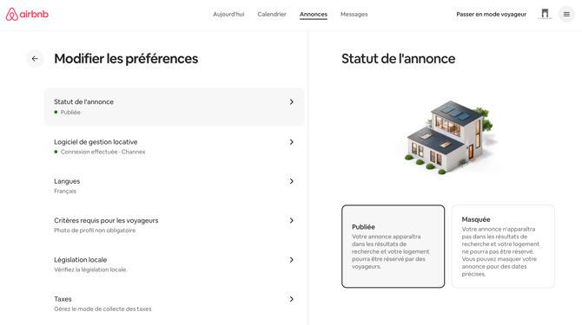This screenshot has width=582, height=325.
Task: Click the house illustration
Action: point(450,138)
